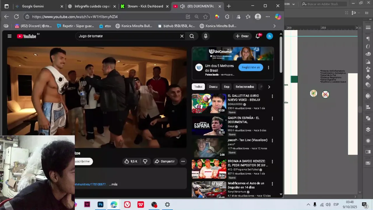Run the YouTube search magnifier button
The image size is (373, 210).
coord(192,36)
